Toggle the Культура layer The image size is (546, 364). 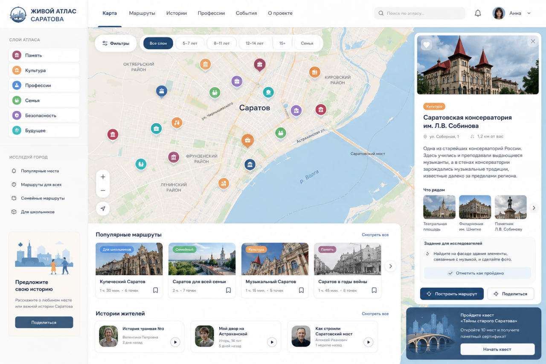tap(44, 70)
